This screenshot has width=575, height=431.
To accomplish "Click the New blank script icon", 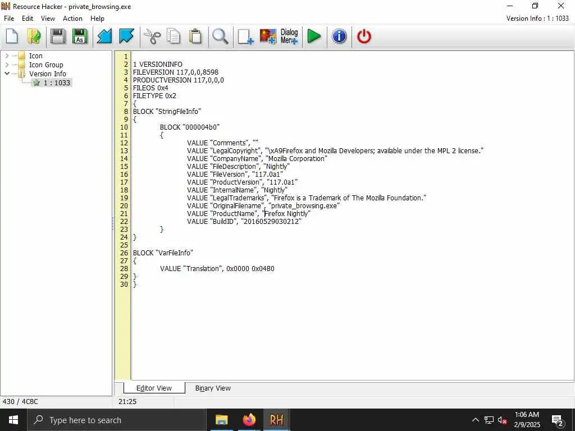I will tap(12, 36).
